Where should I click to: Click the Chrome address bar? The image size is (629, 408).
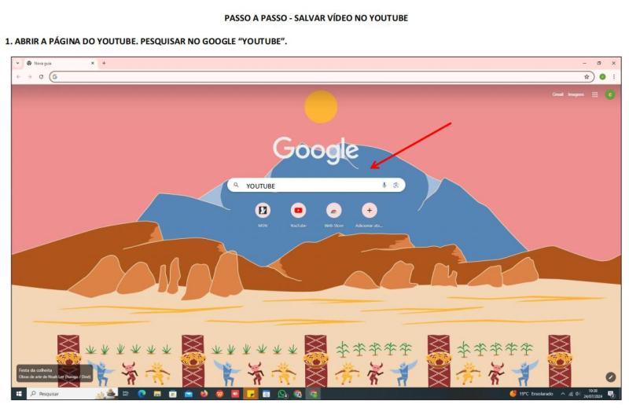click(x=322, y=76)
